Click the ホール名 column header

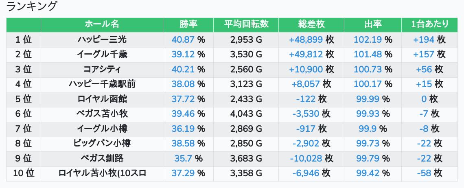tap(102, 24)
